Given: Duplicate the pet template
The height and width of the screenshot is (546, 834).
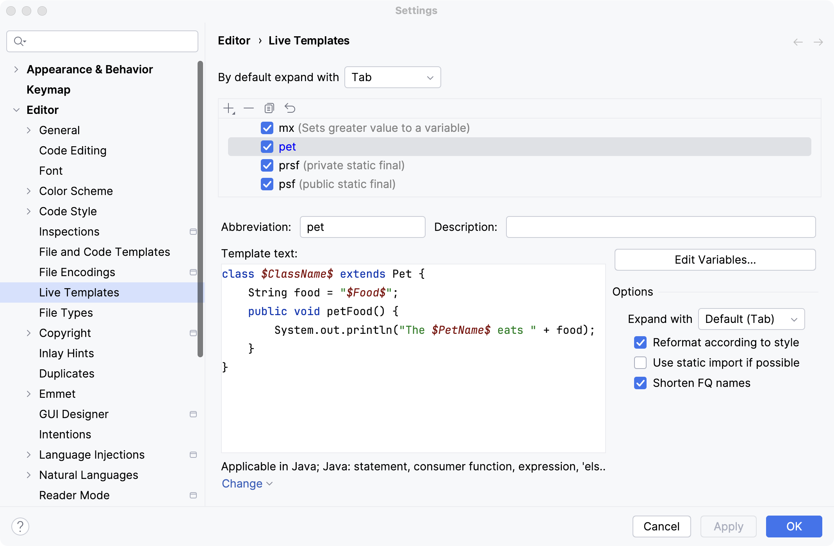Looking at the screenshot, I should pos(269,108).
